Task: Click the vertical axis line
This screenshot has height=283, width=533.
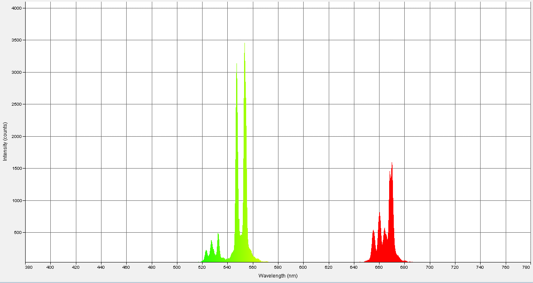Action: click(26, 134)
